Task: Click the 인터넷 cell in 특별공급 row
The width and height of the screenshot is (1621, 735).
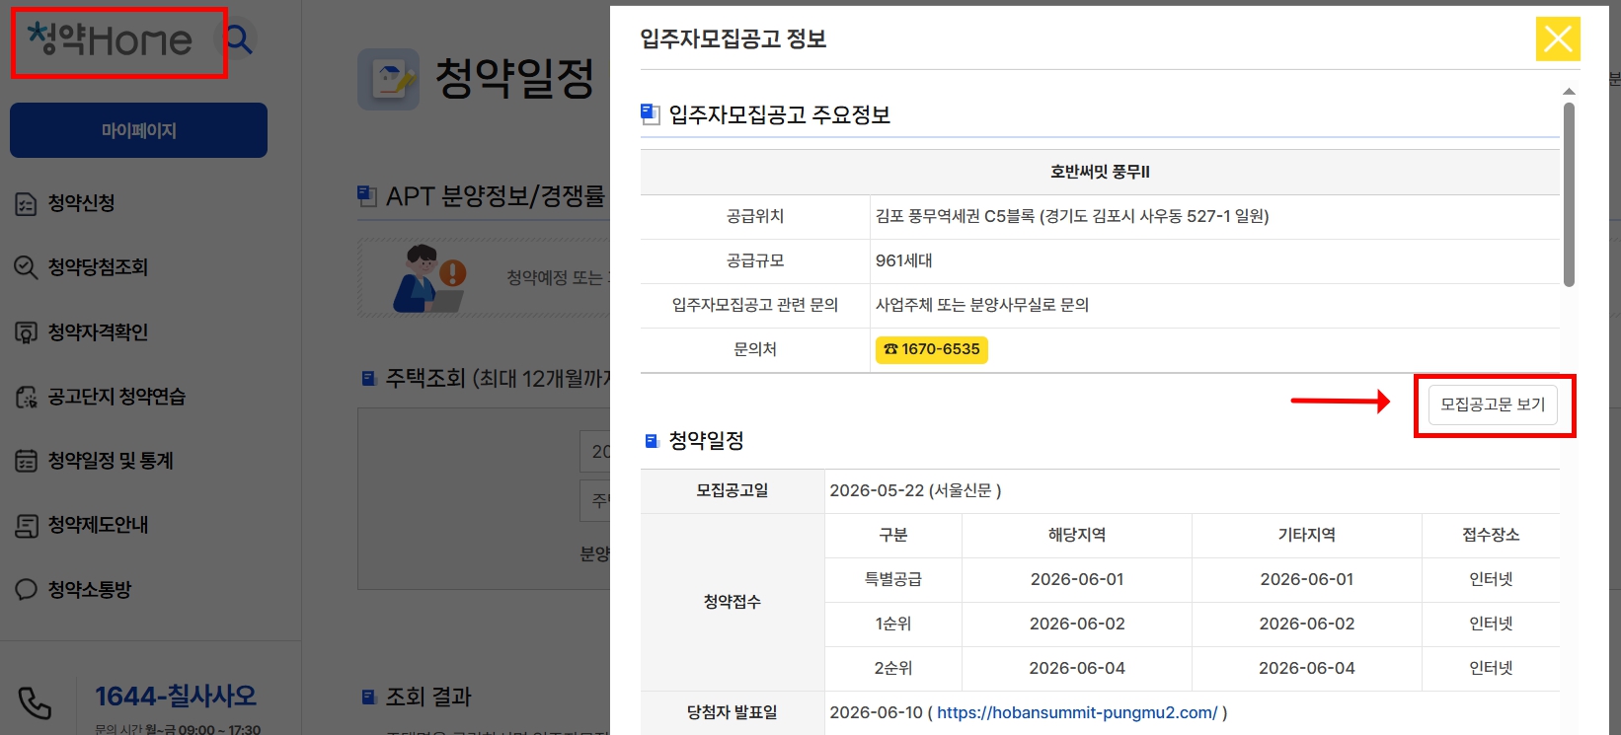Action: (1491, 579)
